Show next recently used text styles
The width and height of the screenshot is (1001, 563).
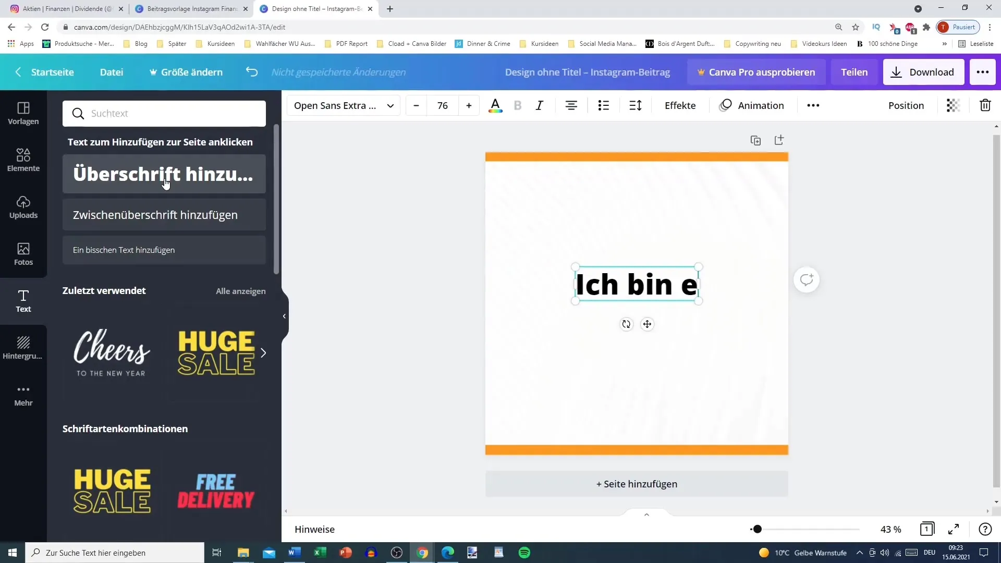pos(263,353)
